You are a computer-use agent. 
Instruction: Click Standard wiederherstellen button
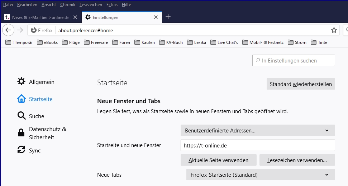click(300, 84)
